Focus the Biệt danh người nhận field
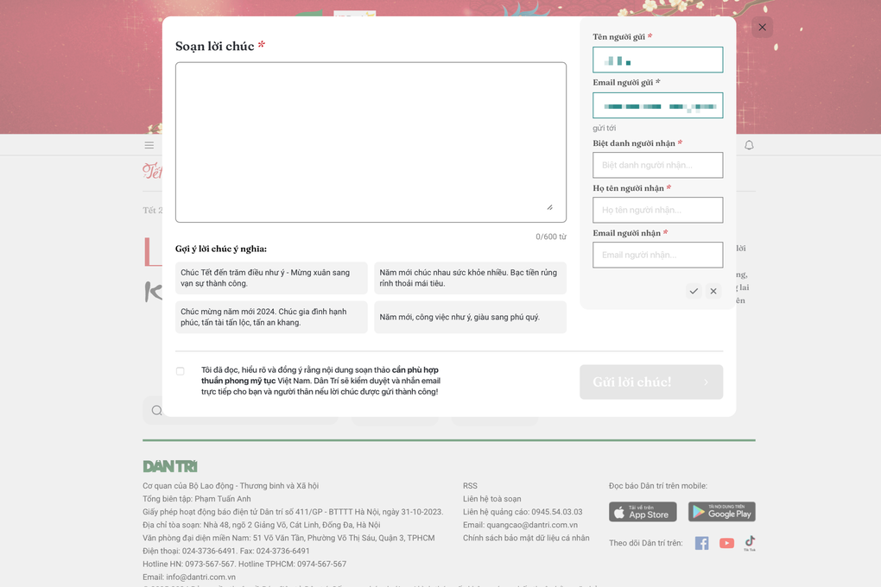Viewport: 881px width, 587px height. click(x=657, y=165)
